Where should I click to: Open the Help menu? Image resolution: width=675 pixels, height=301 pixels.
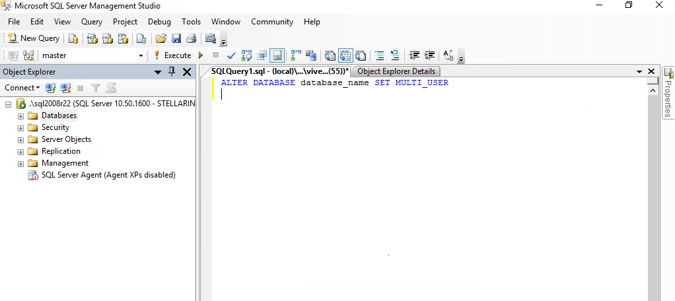pos(312,22)
